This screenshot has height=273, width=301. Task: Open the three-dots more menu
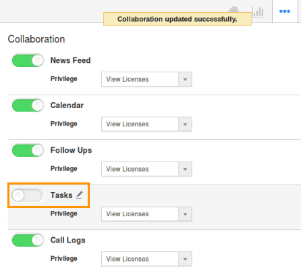[285, 11]
